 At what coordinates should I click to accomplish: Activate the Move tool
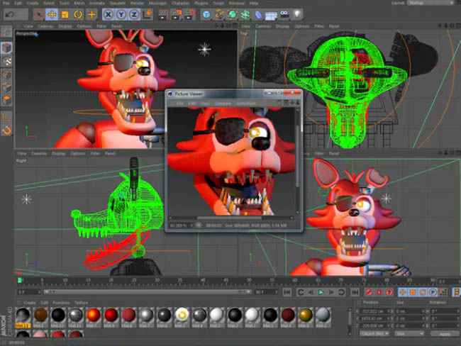click(x=52, y=14)
